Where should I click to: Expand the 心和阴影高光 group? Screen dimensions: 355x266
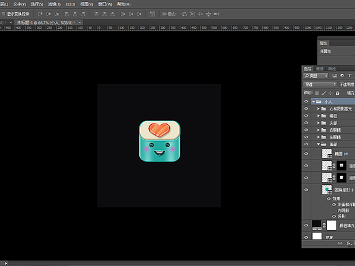pos(319,108)
